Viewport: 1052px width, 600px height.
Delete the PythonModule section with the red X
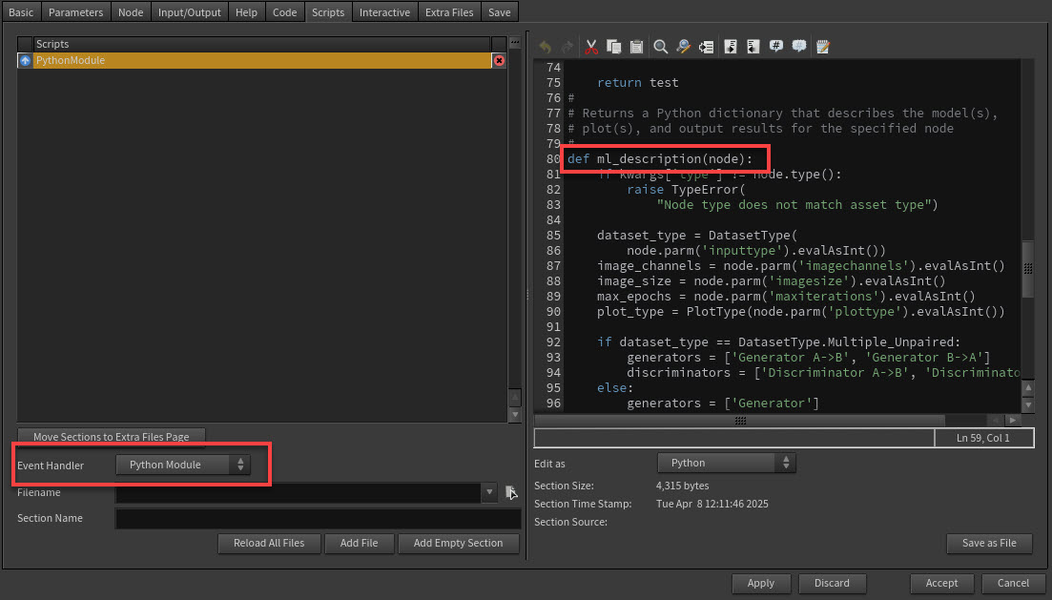pos(499,60)
